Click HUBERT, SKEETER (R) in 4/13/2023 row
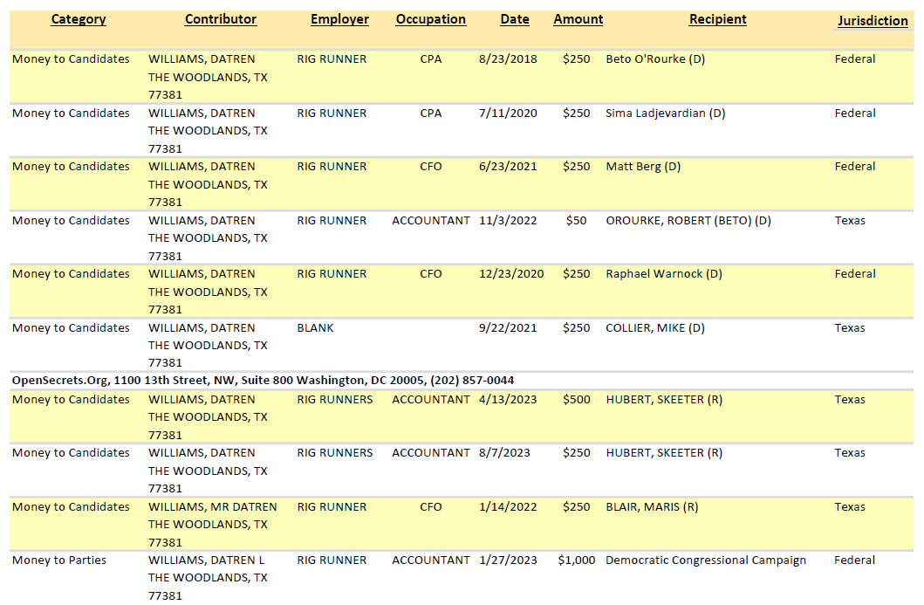Image resolution: width=924 pixels, height=605 pixels. click(663, 400)
